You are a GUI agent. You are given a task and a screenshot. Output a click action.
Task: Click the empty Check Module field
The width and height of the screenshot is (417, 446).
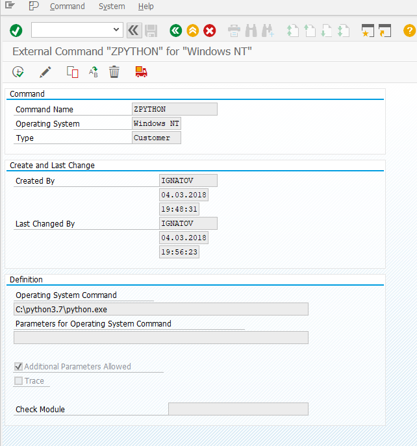click(x=238, y=409)
